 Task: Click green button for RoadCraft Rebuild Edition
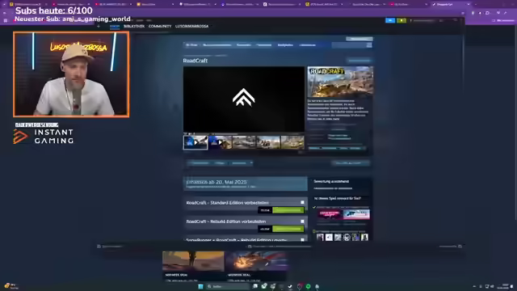point(288,229)
